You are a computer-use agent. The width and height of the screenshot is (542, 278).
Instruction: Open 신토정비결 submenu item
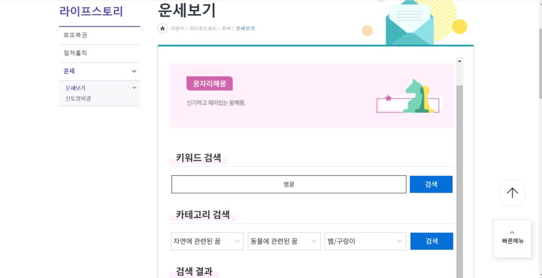pyautogui.click(x=78, y=98)
